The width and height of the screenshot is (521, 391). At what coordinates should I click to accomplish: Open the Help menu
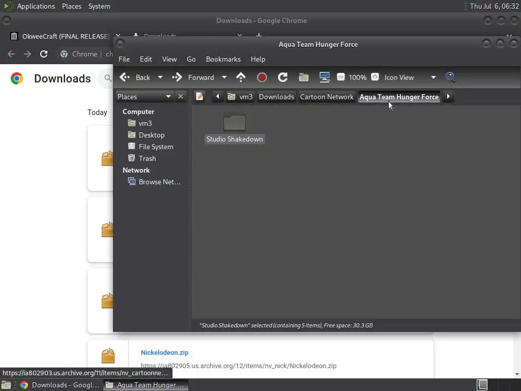[258, 59]
